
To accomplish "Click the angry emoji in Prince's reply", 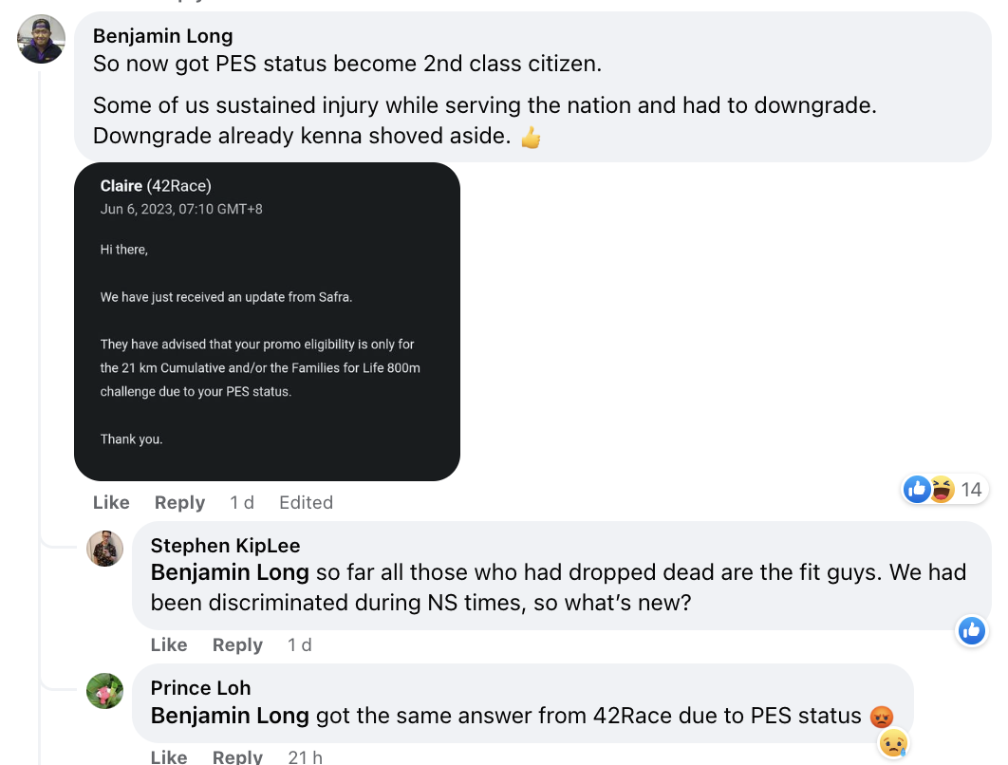I will (882, 717).
